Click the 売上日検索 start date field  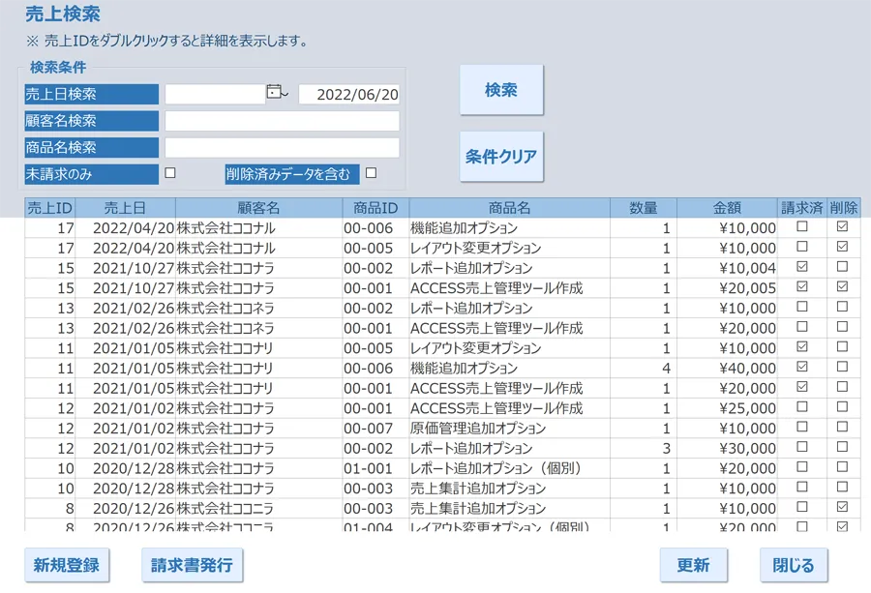tap(214, 94)
